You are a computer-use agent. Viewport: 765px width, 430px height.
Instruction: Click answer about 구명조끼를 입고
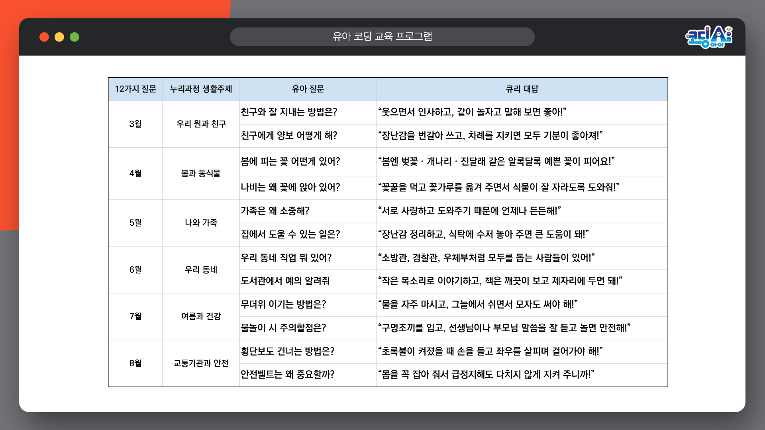click(504, 328)
